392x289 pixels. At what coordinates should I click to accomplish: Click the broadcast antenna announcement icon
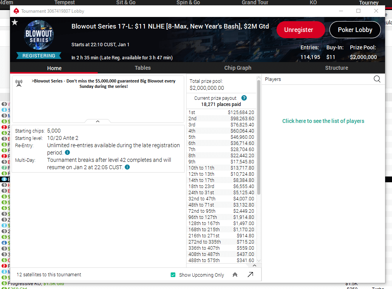(x=19, y=83)
